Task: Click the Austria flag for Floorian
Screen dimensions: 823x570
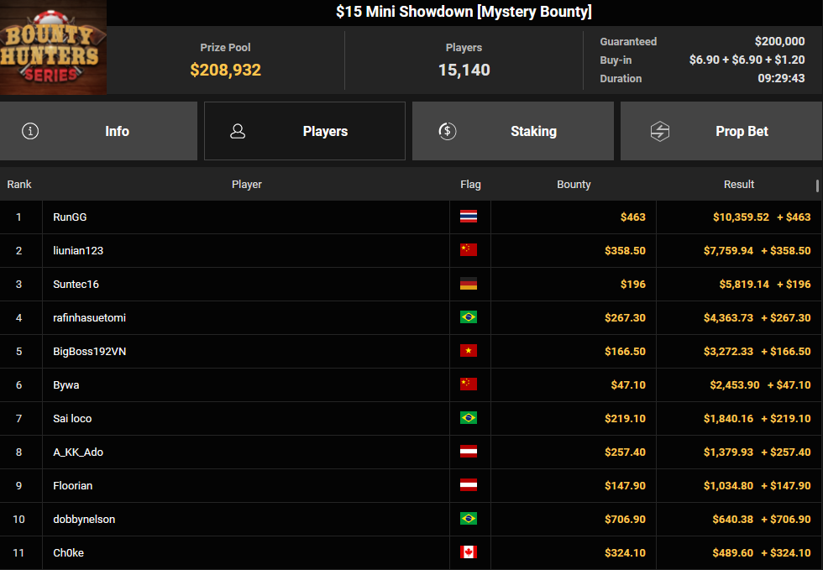Action: click(469, 485)
